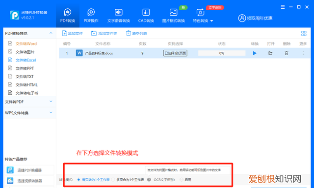314x188 pixels.
Task: Open 图片格式转换 tab
Action: click(173, 16)
